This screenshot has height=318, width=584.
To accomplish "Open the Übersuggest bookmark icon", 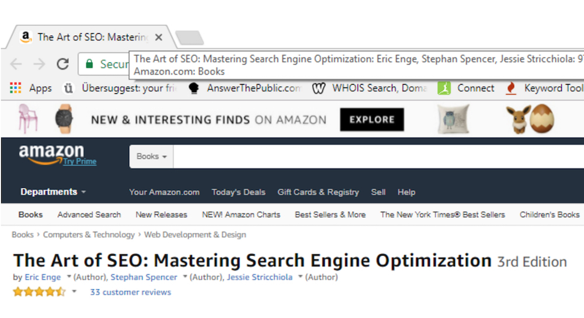I will click(x=68, y=88).
